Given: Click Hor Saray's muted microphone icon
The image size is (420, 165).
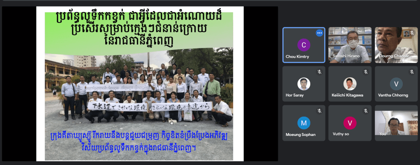Looking at the screenshot, I should [319, 72].
